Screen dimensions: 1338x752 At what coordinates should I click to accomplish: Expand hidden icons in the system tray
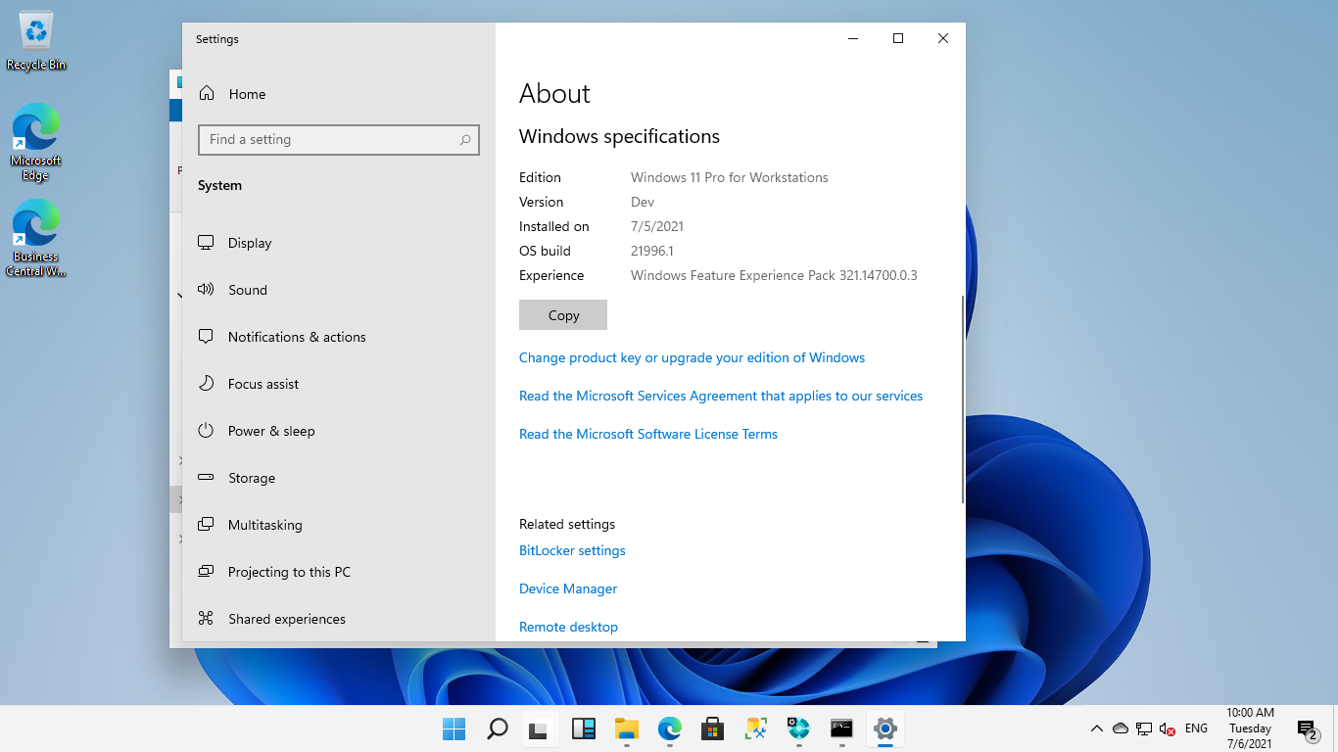(x=1097, y=728)
